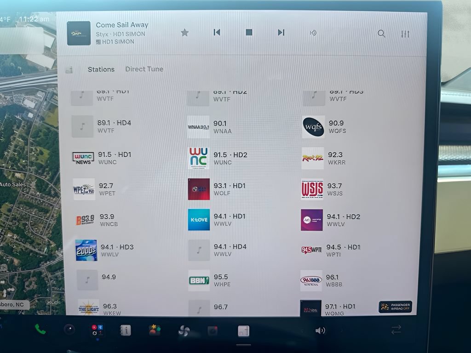Image resolution: width=471 pixels, height=353 pixels.
Task: Tune to 89.1 HD4 WVTF
Action: [x=102, y=126]
